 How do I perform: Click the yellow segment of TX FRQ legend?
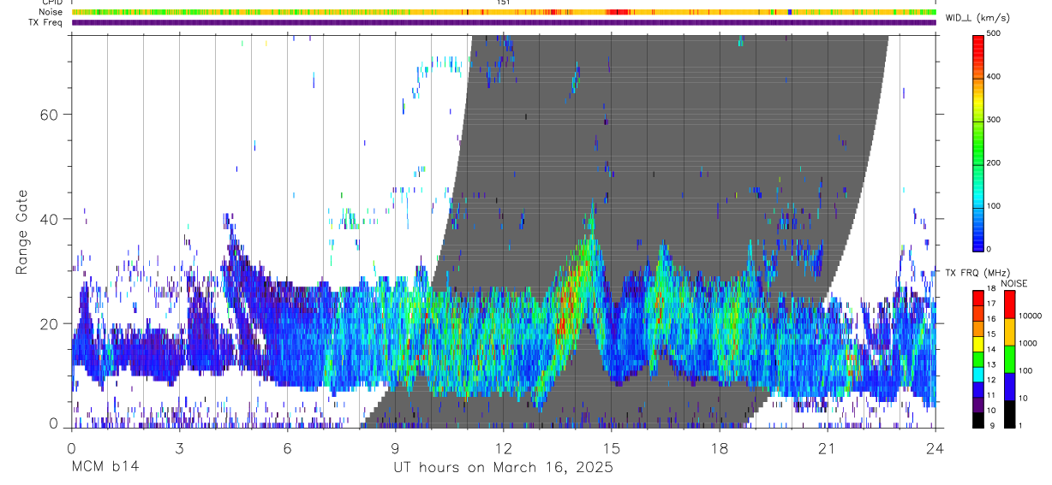click(979, 343)
